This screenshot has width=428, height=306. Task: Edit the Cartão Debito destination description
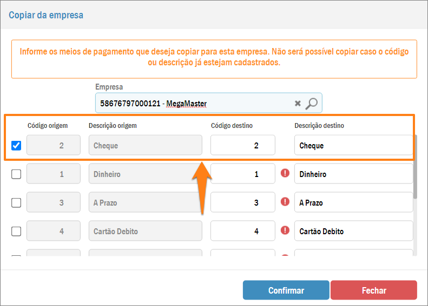click(x=353, y=231)
